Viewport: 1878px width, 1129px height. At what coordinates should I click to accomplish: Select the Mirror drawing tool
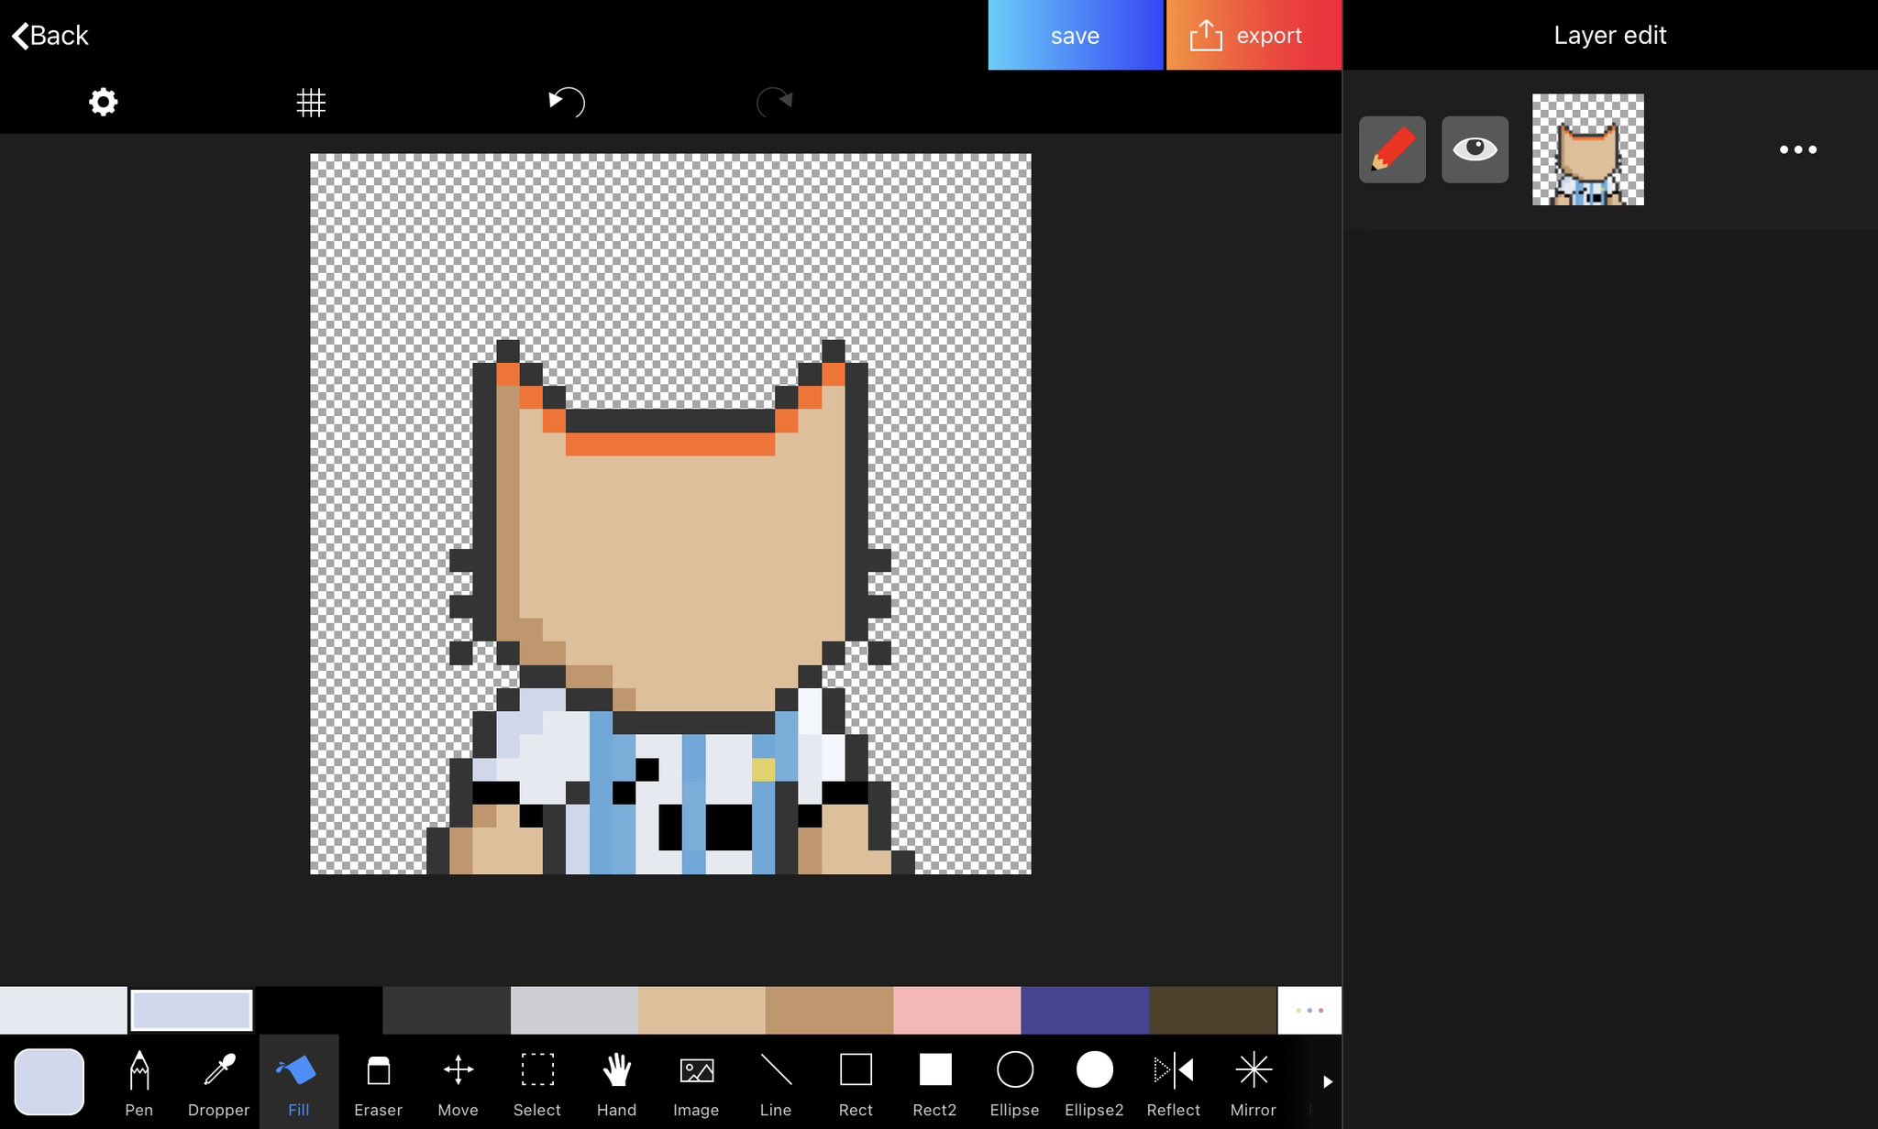click(x=1253, y=1081)
